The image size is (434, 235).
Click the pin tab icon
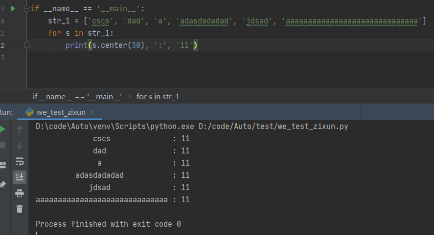[x=3, y=184]
